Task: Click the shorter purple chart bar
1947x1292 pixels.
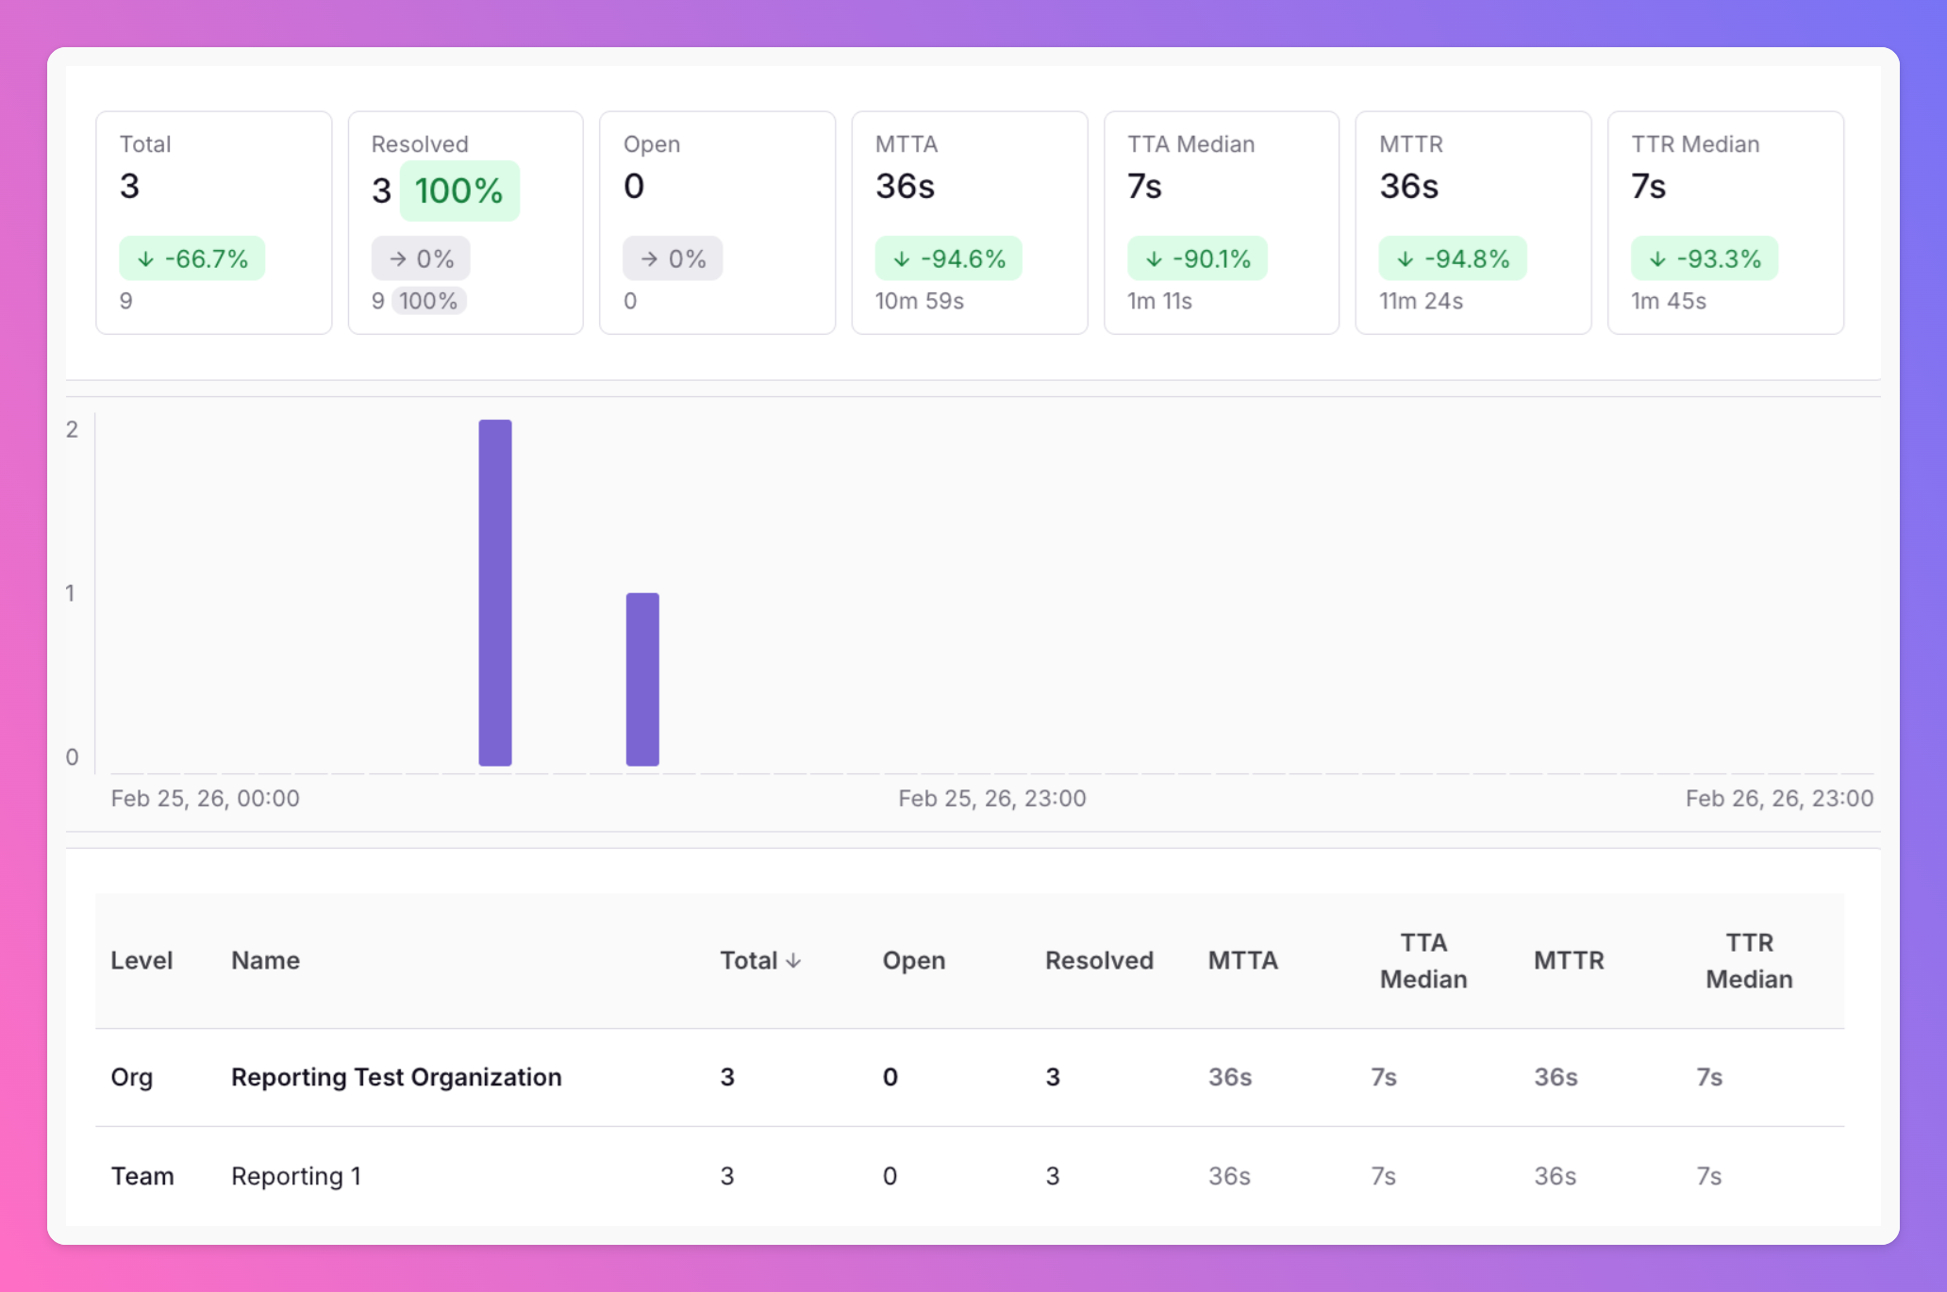Action: click(x=642, y=679)
